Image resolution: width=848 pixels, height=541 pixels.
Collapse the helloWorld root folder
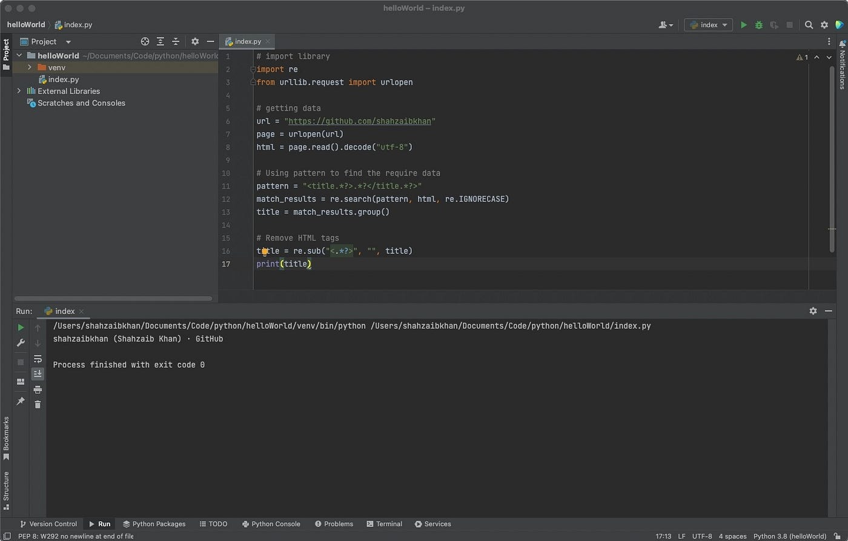click(x=19, y=56)
